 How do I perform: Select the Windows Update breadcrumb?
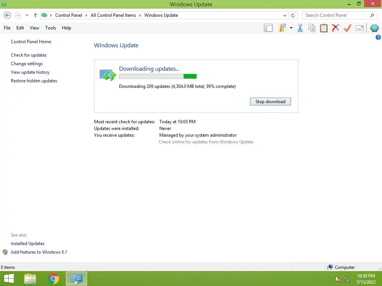pos(161,15)
